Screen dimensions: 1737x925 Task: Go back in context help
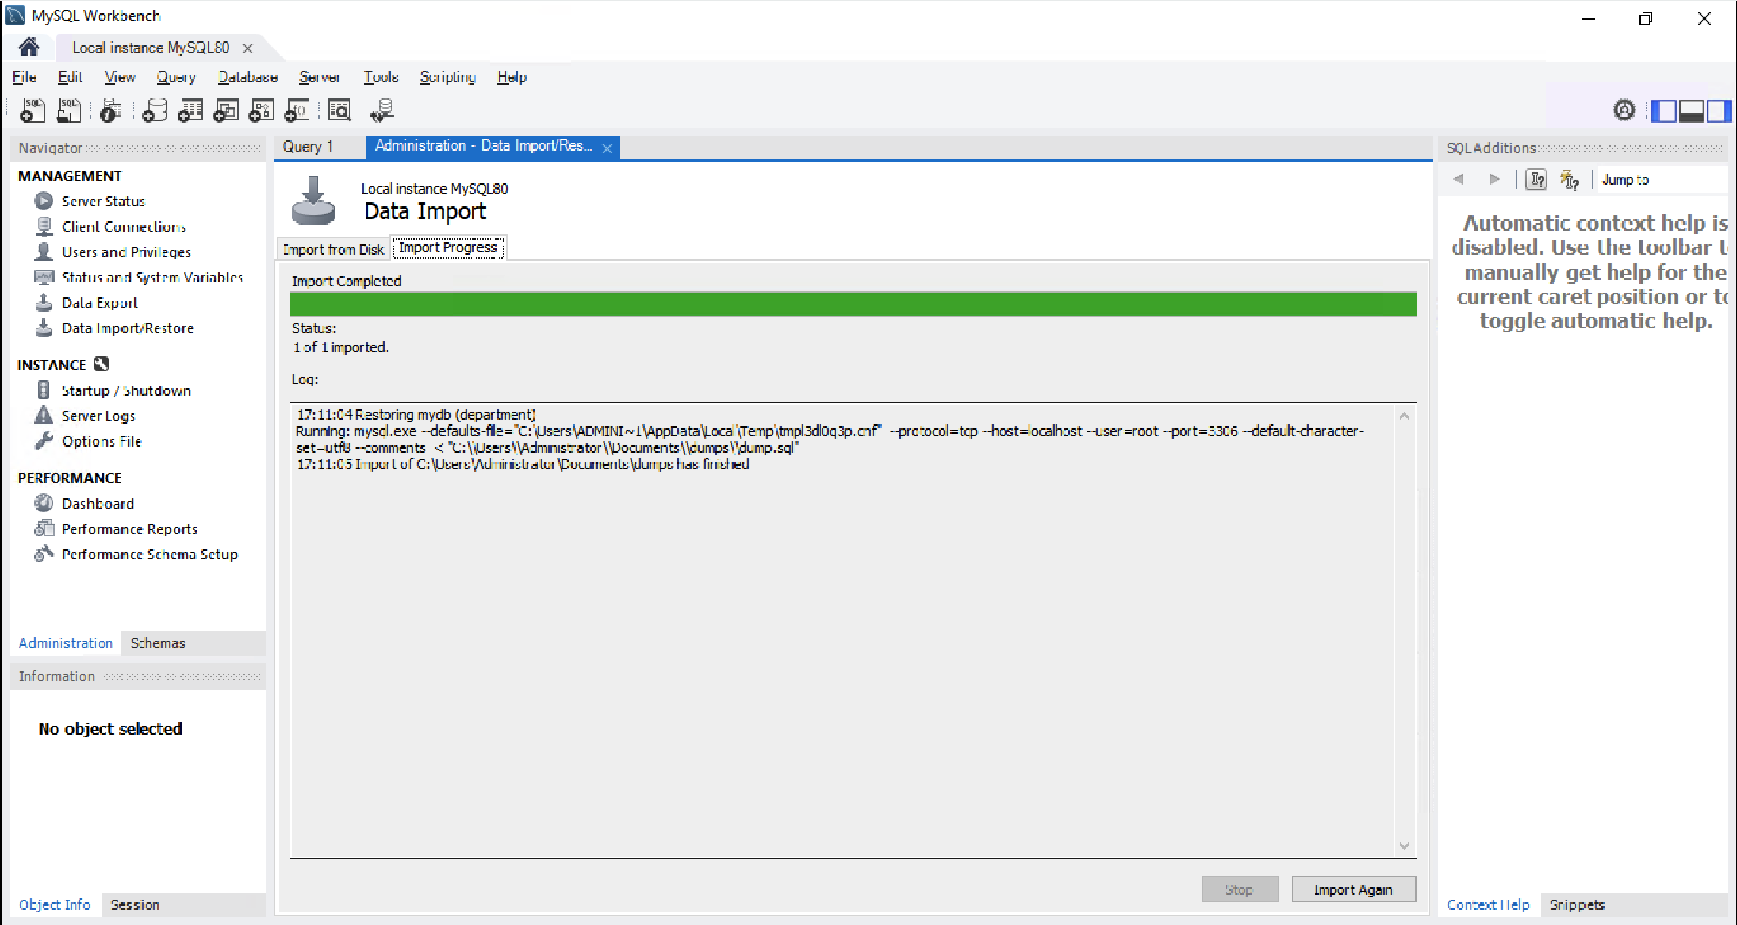[x=1459, y=179]
